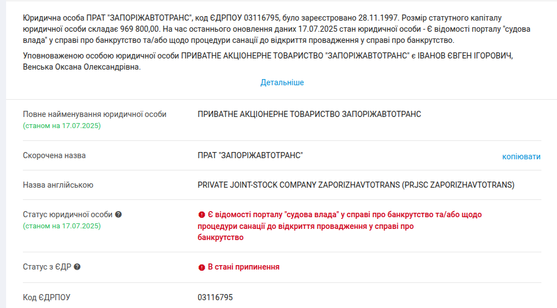Click 'копіювати' next to short name

coord(521,157)
